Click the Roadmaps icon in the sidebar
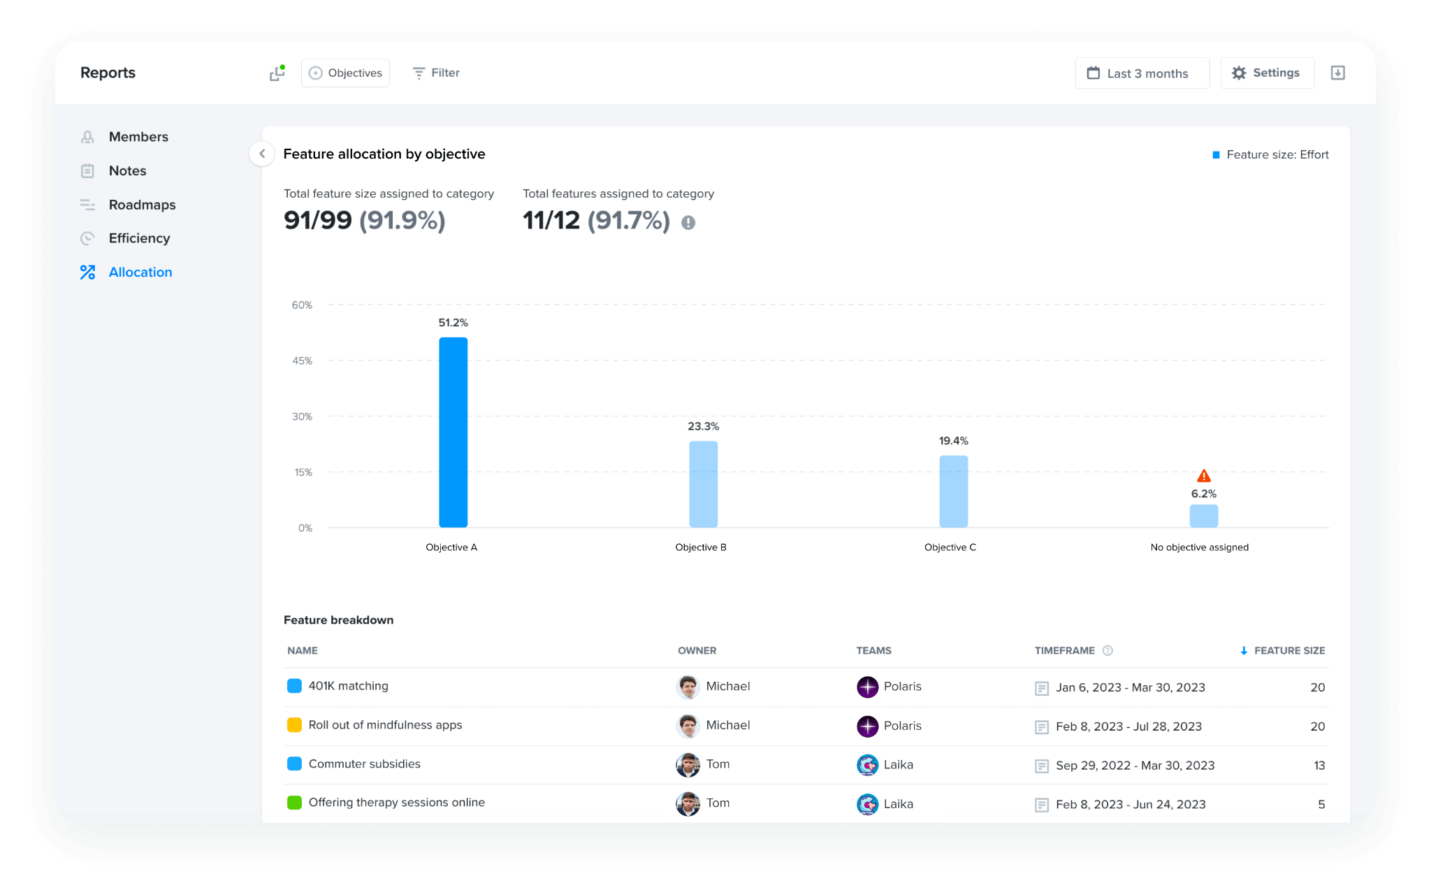Viewport: 1431px width, 892px height. [87, 205]
